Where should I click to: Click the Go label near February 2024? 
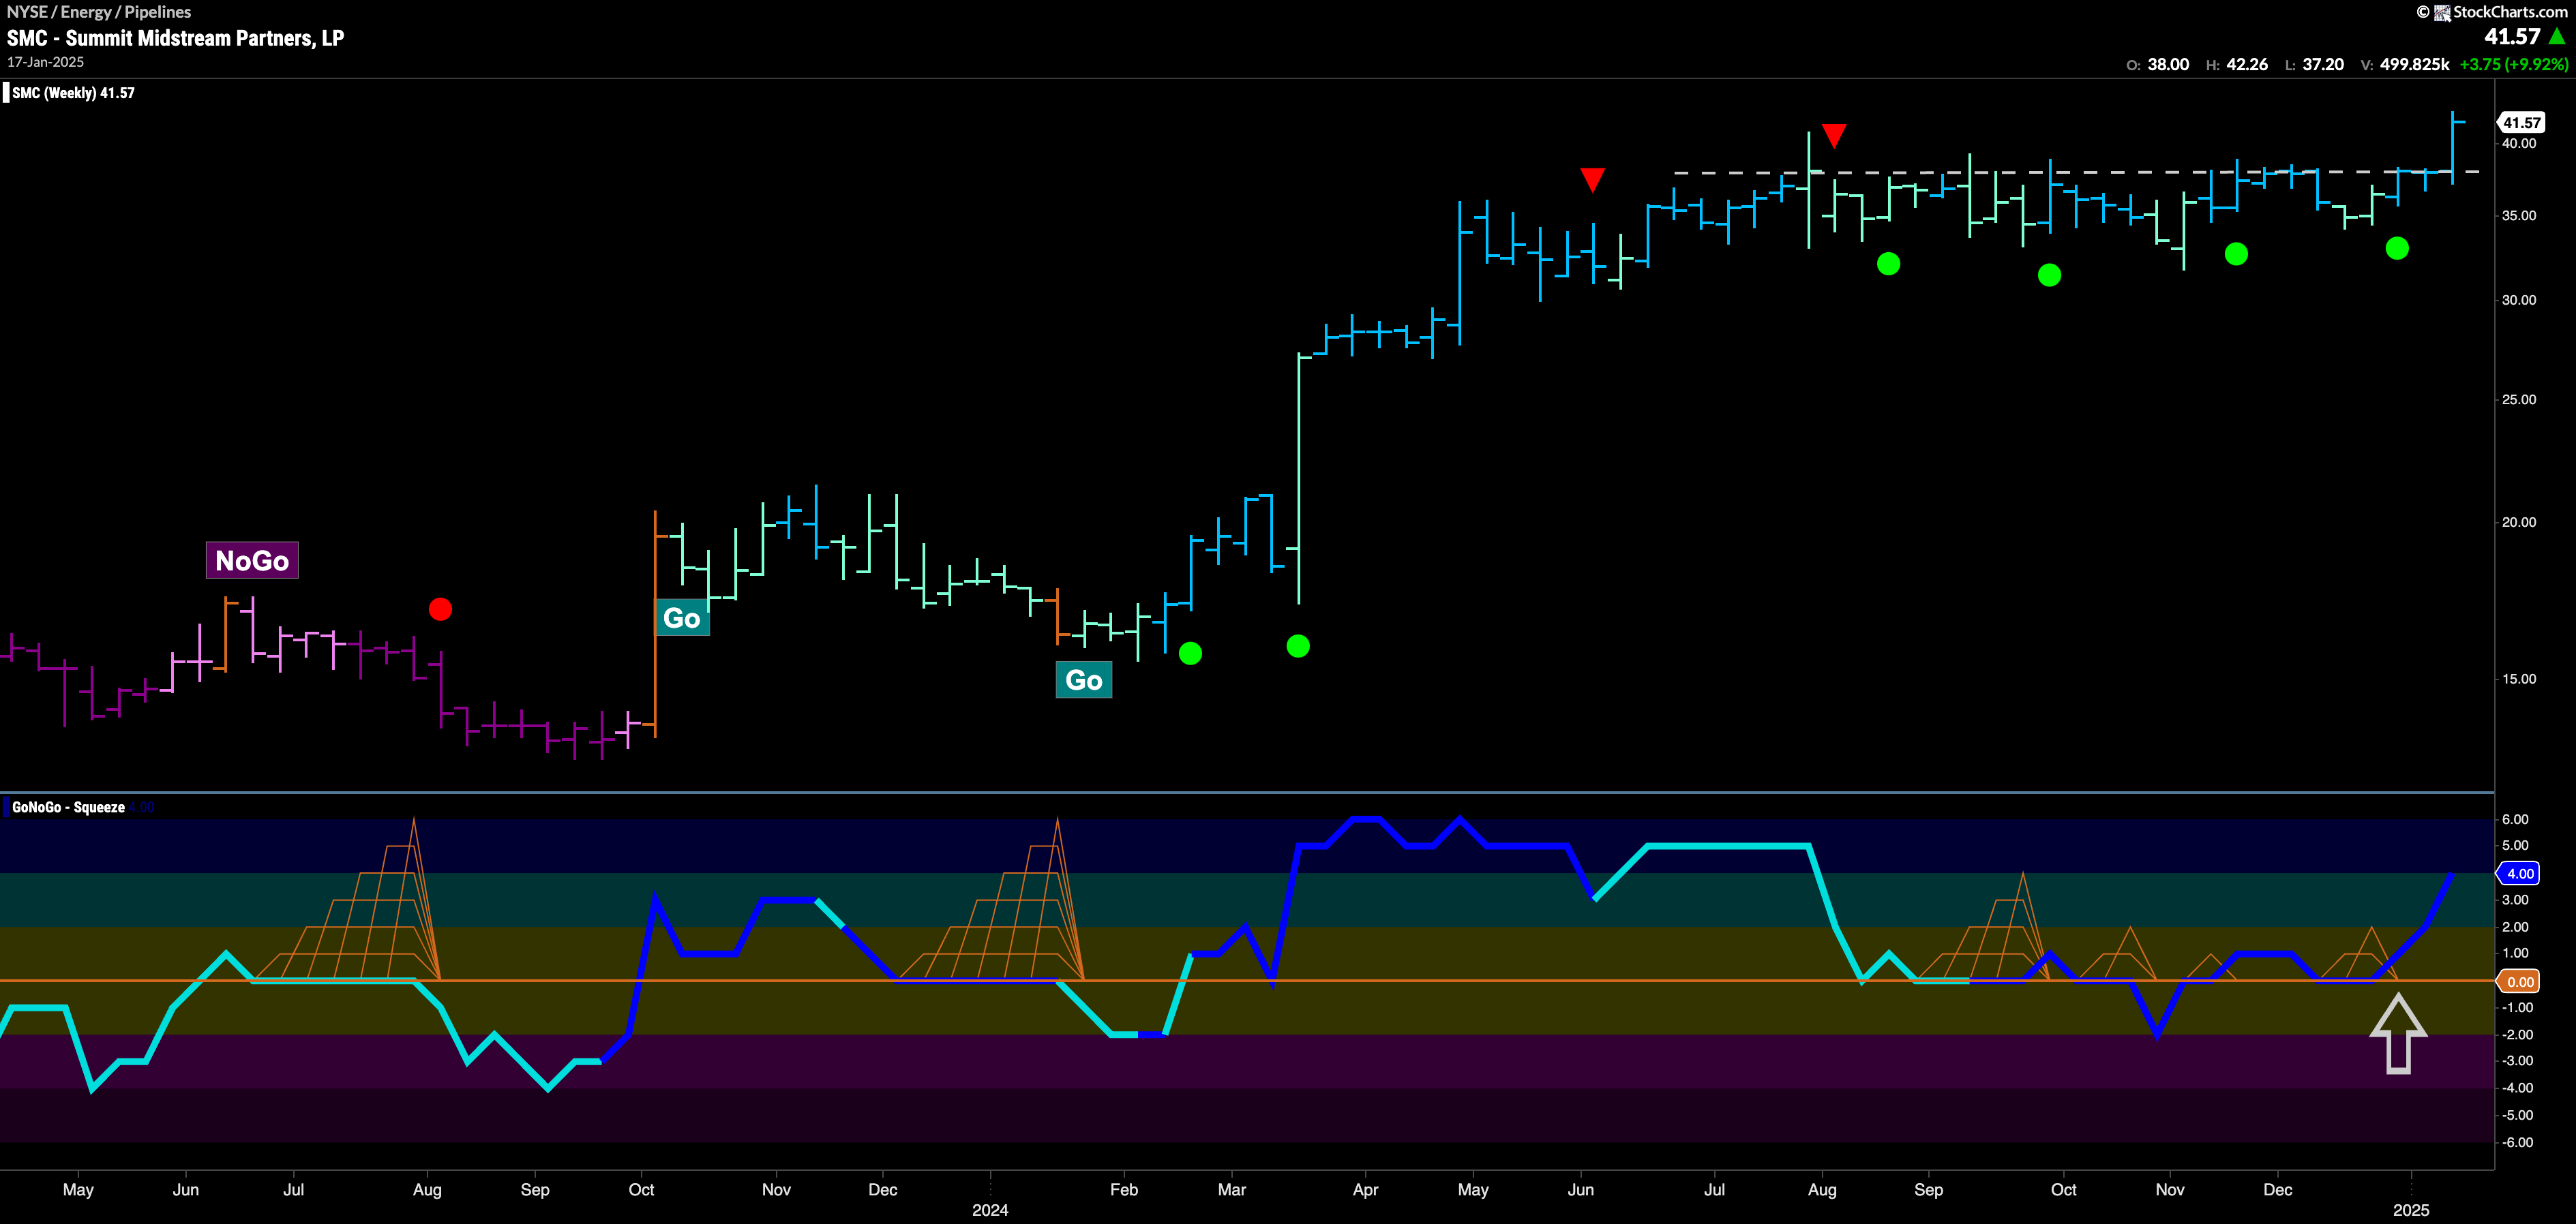point(1084,680)
